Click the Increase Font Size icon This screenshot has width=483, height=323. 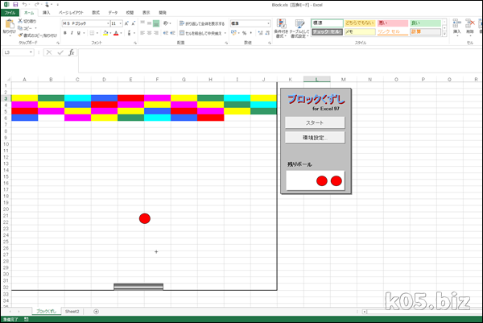point(126,23)
